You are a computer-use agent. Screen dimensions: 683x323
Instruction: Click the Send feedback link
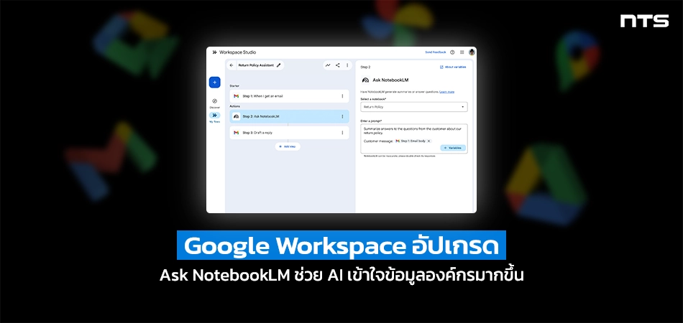[436, 52]
